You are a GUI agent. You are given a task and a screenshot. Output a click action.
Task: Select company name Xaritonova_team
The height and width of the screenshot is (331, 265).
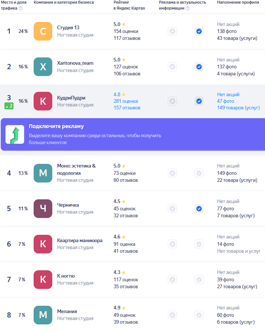(x=75, y=63)
